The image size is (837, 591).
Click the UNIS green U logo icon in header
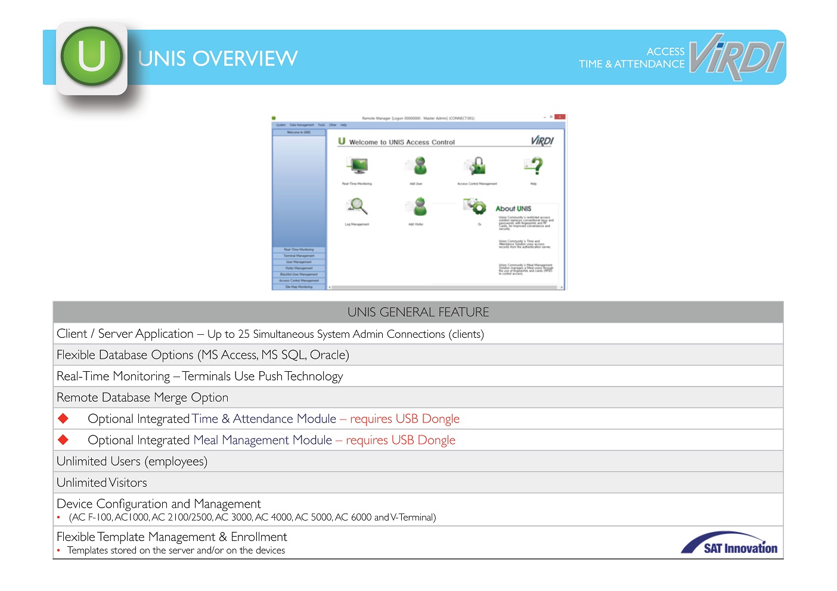tap(92, 57)
